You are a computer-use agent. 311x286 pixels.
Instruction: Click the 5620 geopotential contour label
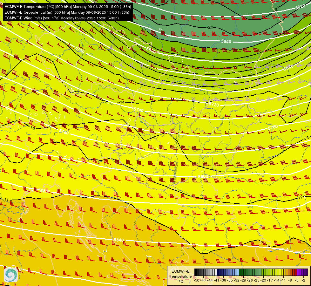click(300, 7)
